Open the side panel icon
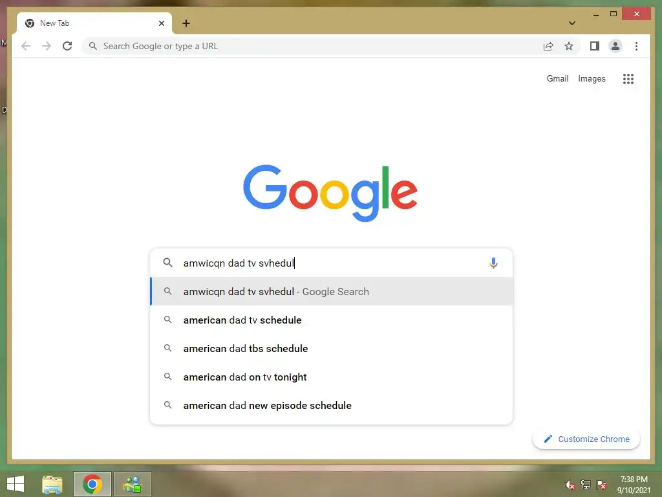The height and width of the screenshot is (497, 662). click(595, 46)
